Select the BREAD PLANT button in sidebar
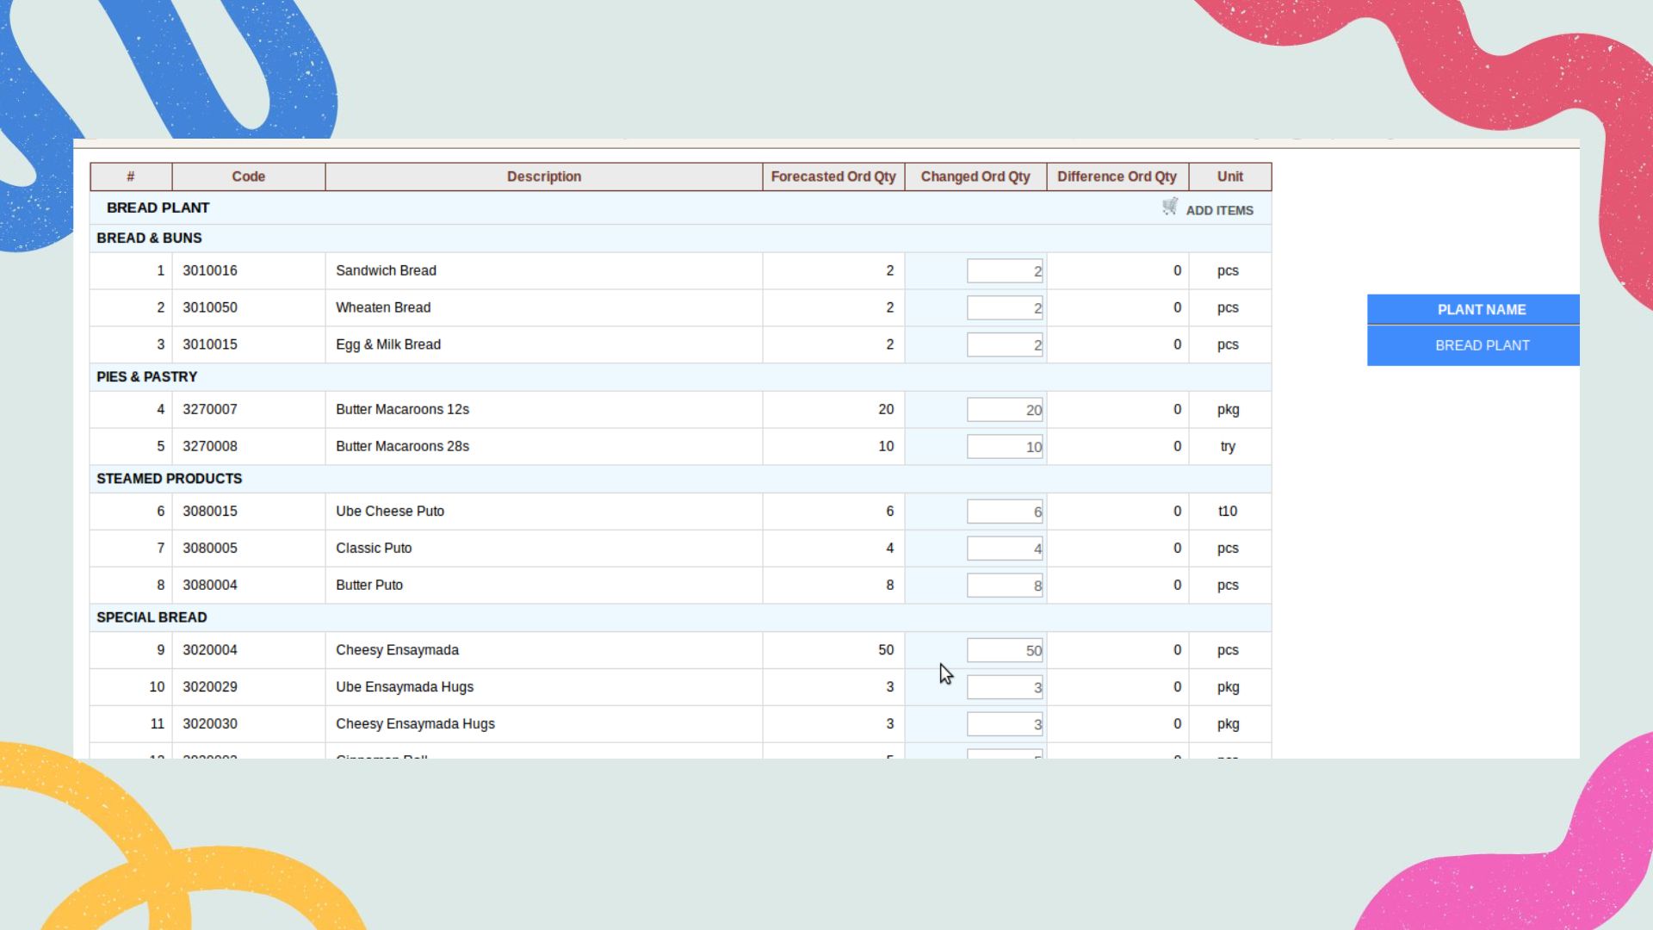The width and height of the screenshot is (1653, 930). tap(1481, 345)
